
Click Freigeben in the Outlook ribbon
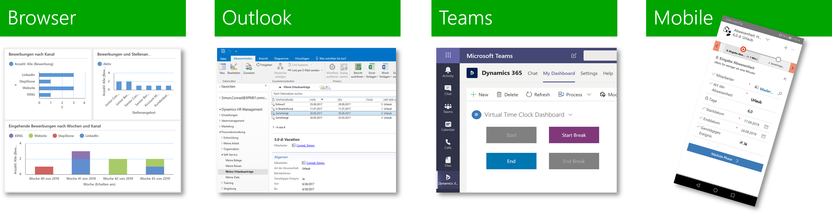(x=264, y=65)
